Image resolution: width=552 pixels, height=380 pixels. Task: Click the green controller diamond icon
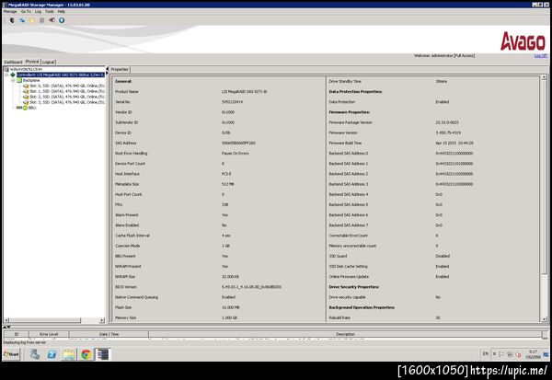[13, 75]
